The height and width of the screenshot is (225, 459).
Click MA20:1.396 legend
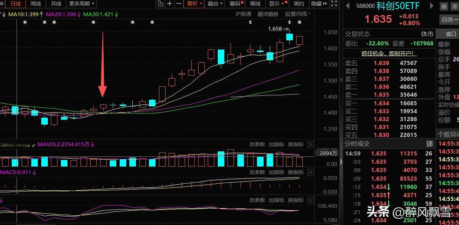[63, 14]
